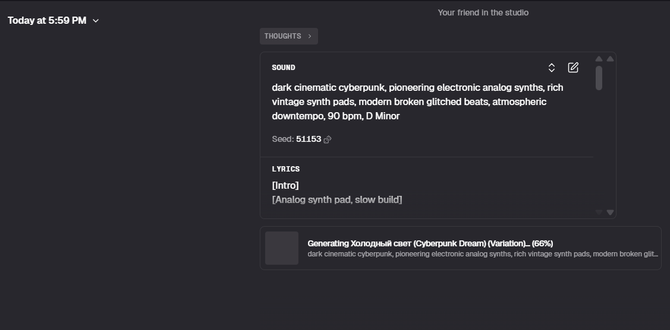Click the "[Intro]" lyrics line
Image resolution: width=670 pixels, height=330 pixels.
pyautogui.click(x=285, y=186)
